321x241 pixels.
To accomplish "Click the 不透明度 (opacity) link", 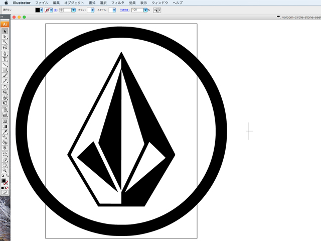I will click(124, 10).
